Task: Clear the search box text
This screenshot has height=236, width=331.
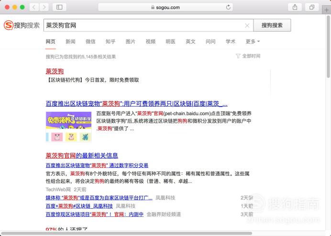Action: coord(247,25)
